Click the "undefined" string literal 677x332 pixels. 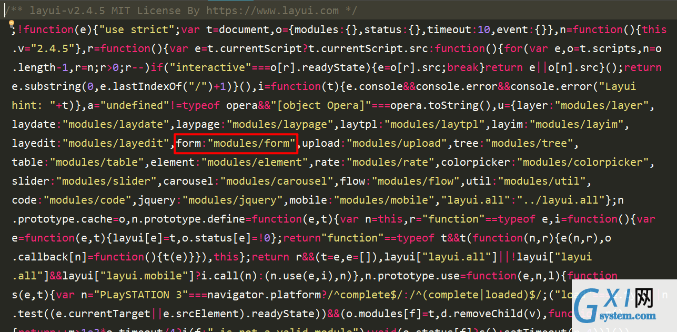(x=135, y=105)
